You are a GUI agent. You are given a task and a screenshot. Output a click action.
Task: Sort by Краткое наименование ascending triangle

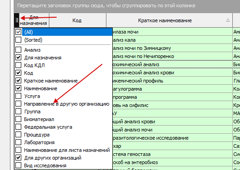(x=228, y=20)
